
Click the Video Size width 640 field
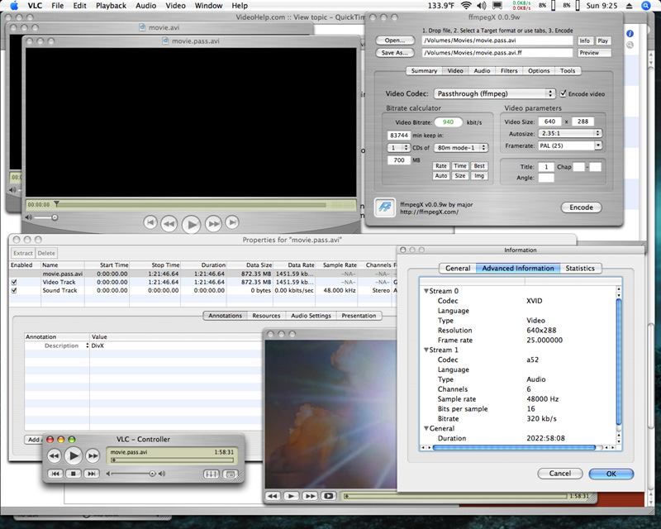549,122
